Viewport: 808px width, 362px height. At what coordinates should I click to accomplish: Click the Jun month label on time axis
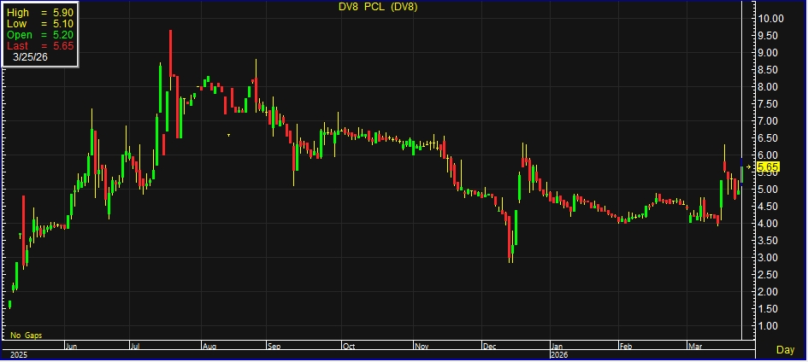(71, 347)
